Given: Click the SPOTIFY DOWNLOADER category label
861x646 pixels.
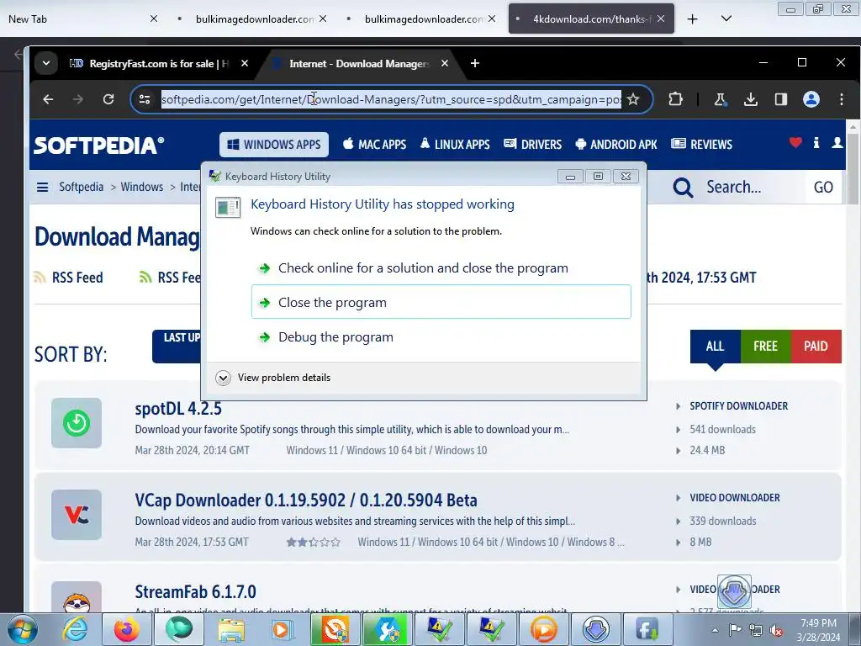Looking at the screenshot, I should (x=738, y=406).
